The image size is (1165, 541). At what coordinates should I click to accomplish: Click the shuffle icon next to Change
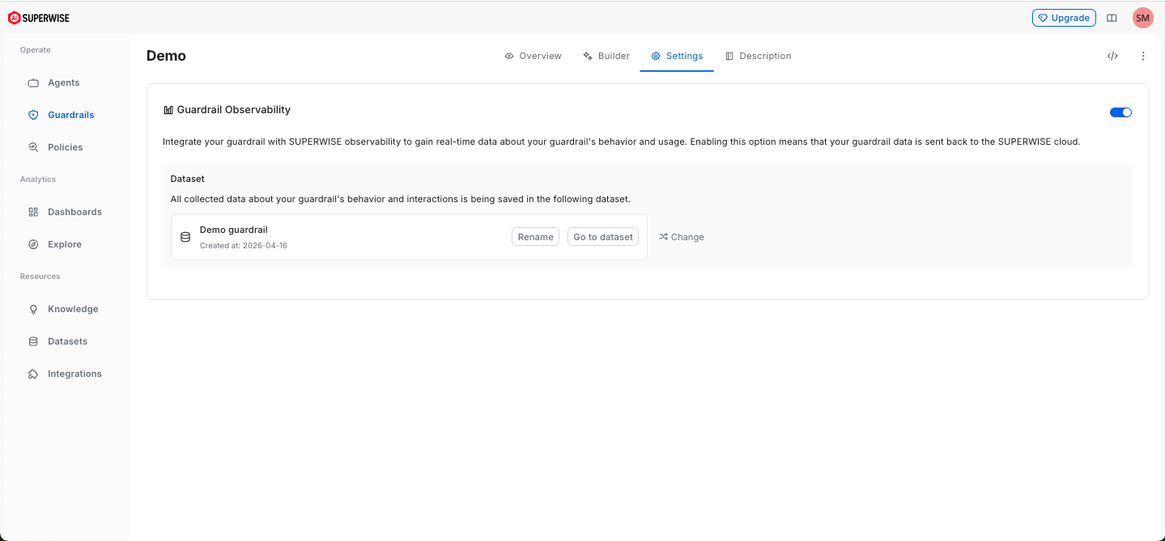pos(663,237)
